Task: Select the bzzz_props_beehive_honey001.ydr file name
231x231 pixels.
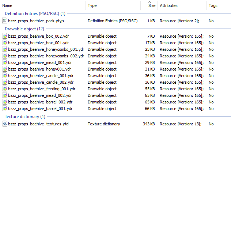Action: coord(39,69)
